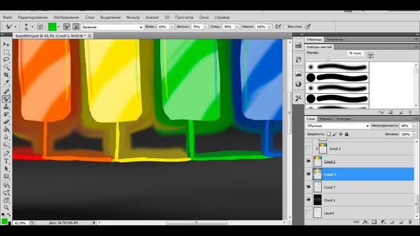This screenshot has height=236, width=420.
Task: Open the blend mode dropdown Обычные
Action: pos(338,126)
